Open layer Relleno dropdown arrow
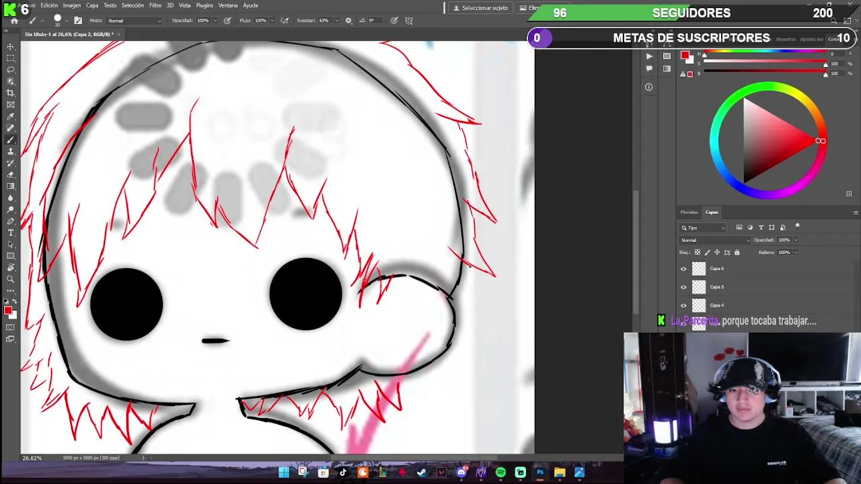This screenshot has width=861, height=484. point(796,253)
